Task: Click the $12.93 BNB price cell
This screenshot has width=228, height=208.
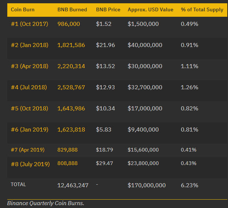Action: (x=105, y=87)
